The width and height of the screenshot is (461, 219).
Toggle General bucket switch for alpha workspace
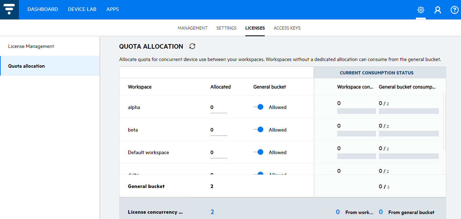pyautogui.click(x=259, y=107)
